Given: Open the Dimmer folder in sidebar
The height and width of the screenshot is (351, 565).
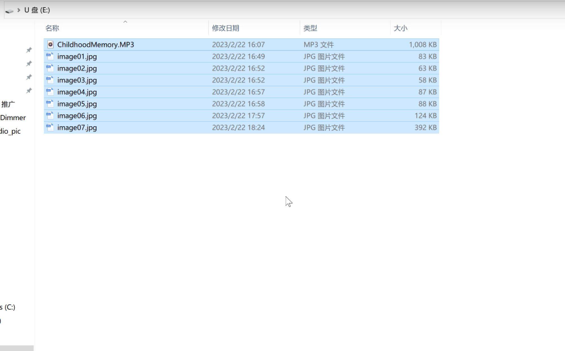Looking at the screenshot, I should click(x=13, y=118).
